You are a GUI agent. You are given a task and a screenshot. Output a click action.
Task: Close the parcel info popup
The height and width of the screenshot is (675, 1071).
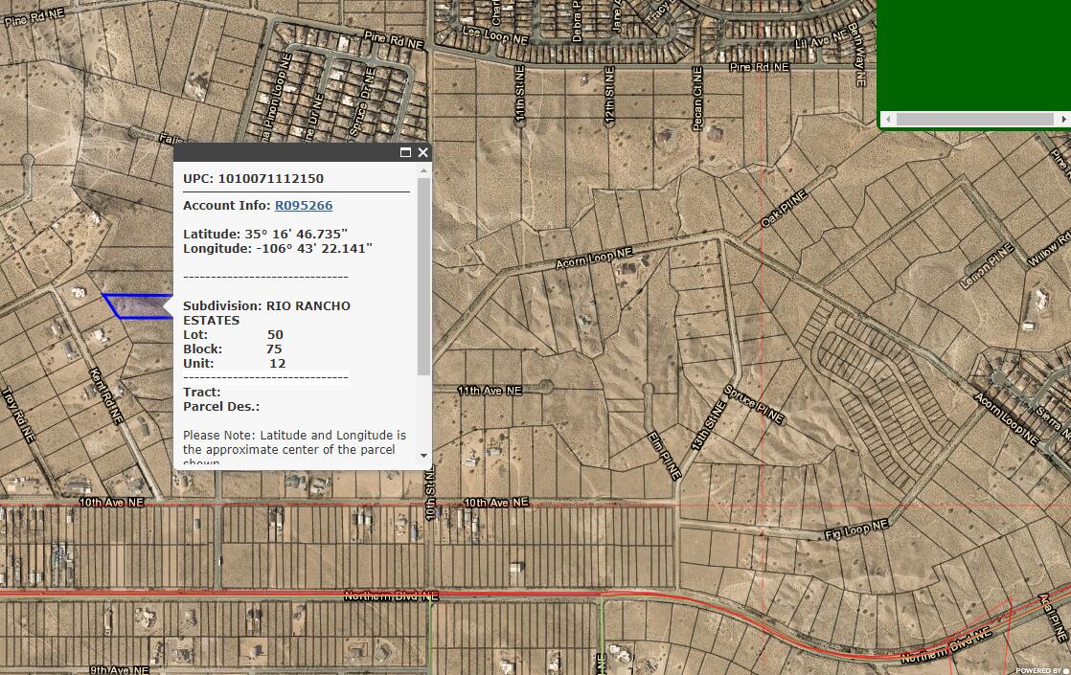point(422,152)
